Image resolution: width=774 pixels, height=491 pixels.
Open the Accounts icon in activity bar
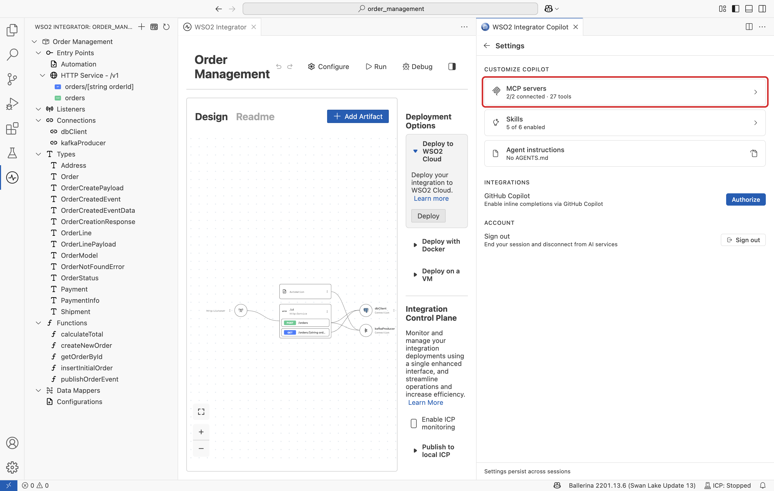(x=12, y=443)
